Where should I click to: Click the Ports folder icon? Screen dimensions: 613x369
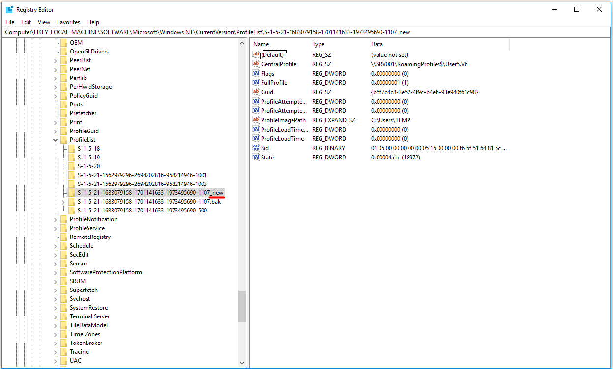point(63,105)
